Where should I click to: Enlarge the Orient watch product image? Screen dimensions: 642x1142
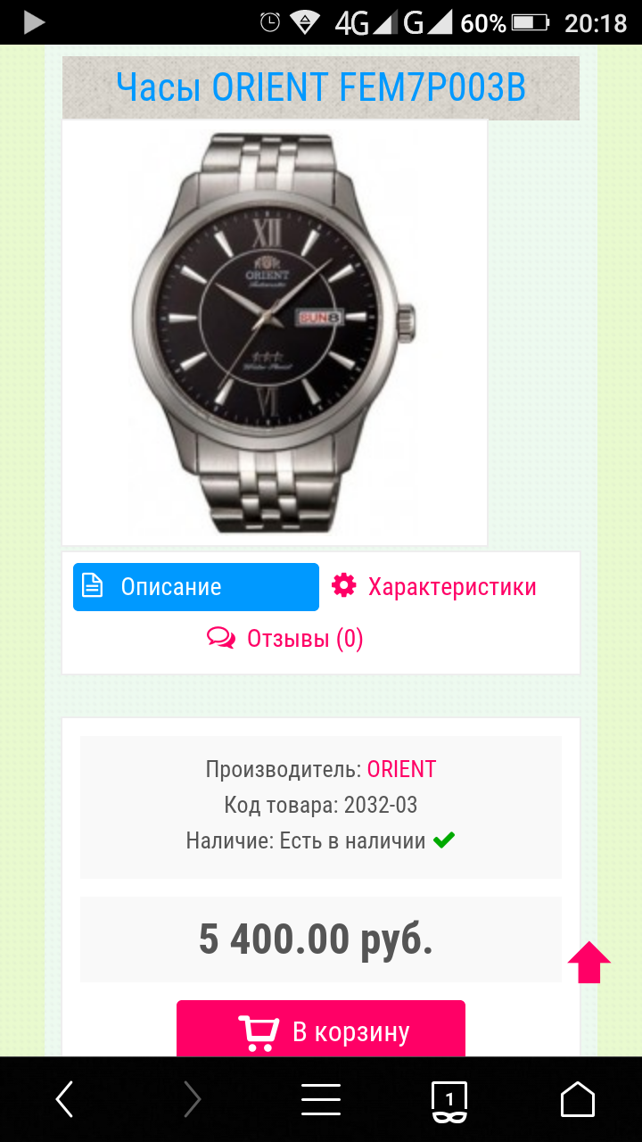coord(275,332)
